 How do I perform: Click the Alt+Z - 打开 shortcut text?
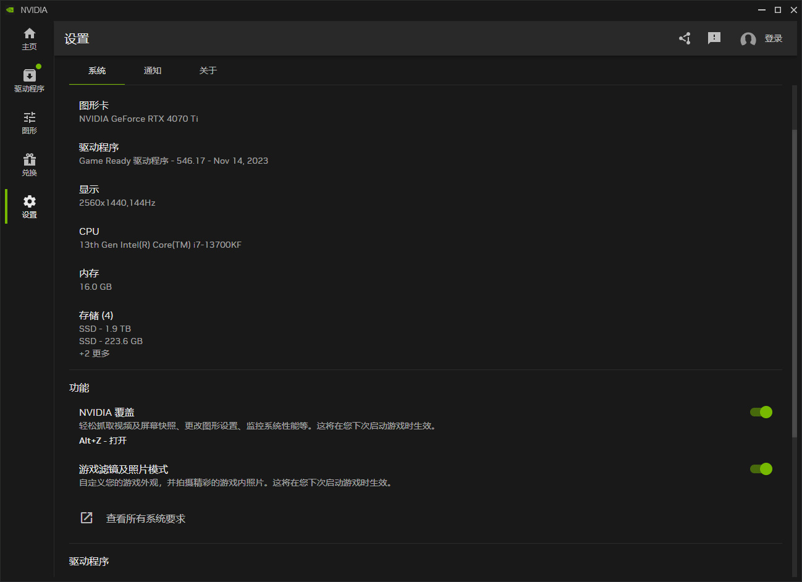[x=103, y=441]
